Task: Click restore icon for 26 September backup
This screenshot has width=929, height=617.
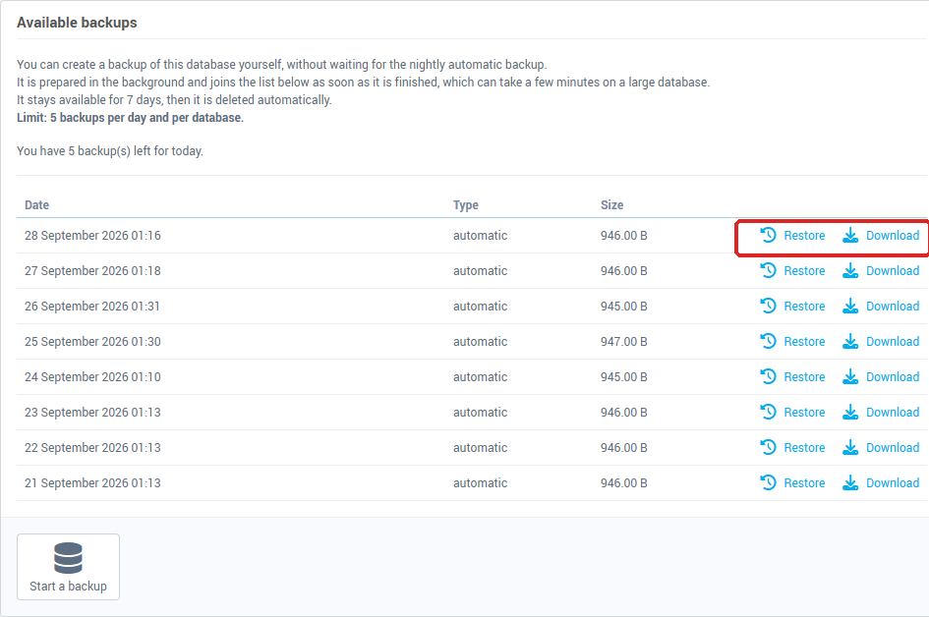Action: click(x=769, y=307)
